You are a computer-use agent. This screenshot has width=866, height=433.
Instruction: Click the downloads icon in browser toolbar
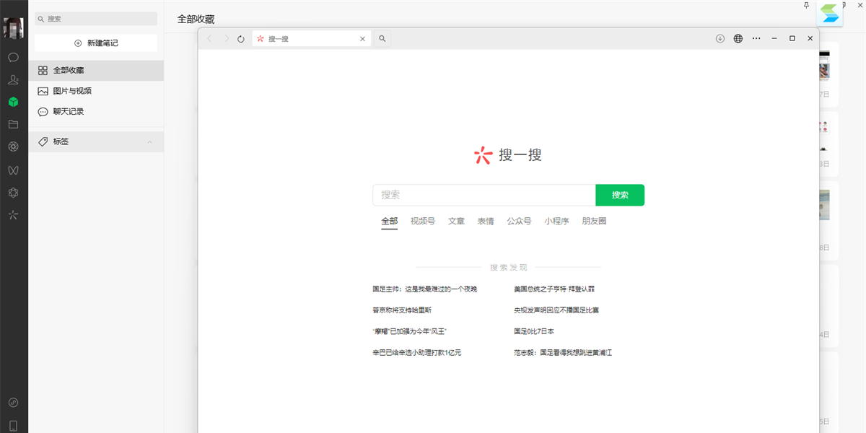(x=720, y=39)
